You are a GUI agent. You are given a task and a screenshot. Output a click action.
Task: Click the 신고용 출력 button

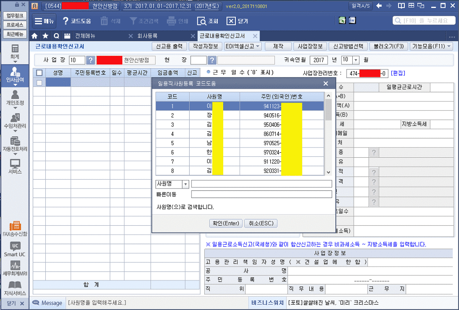pos(169,46)
